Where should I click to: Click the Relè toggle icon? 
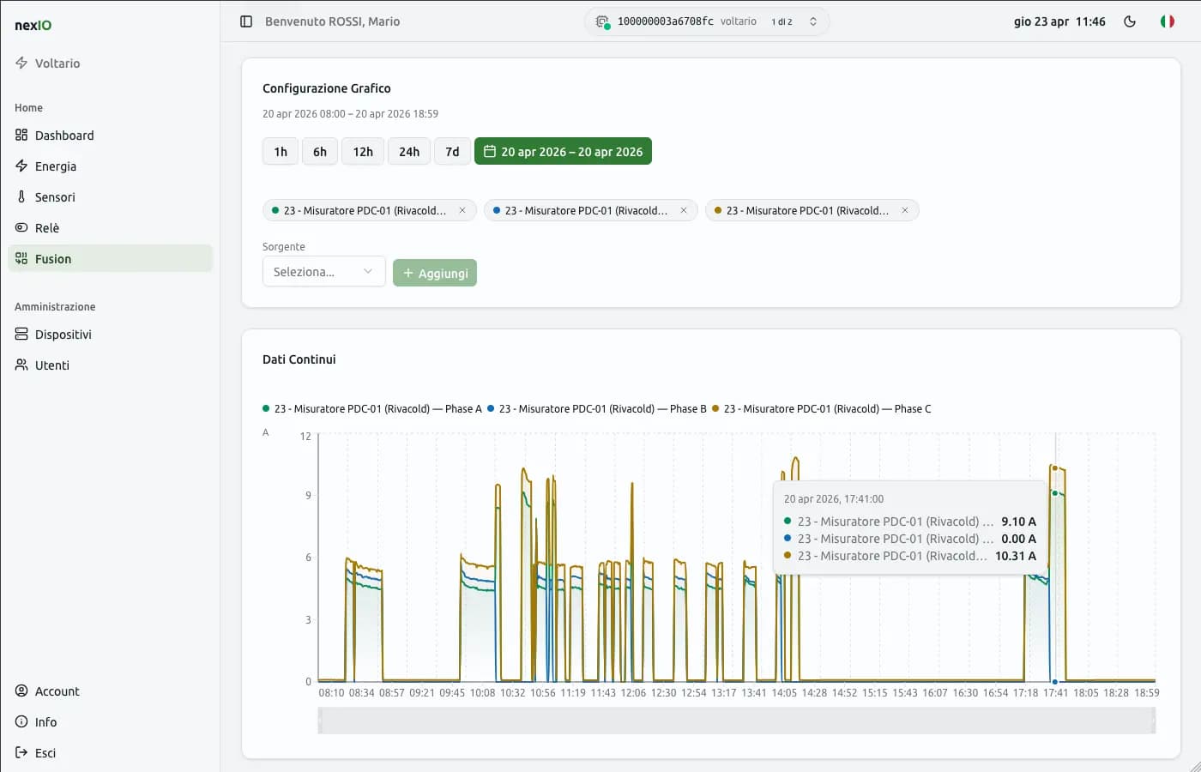pyautogui.click(x=21, y=228)
